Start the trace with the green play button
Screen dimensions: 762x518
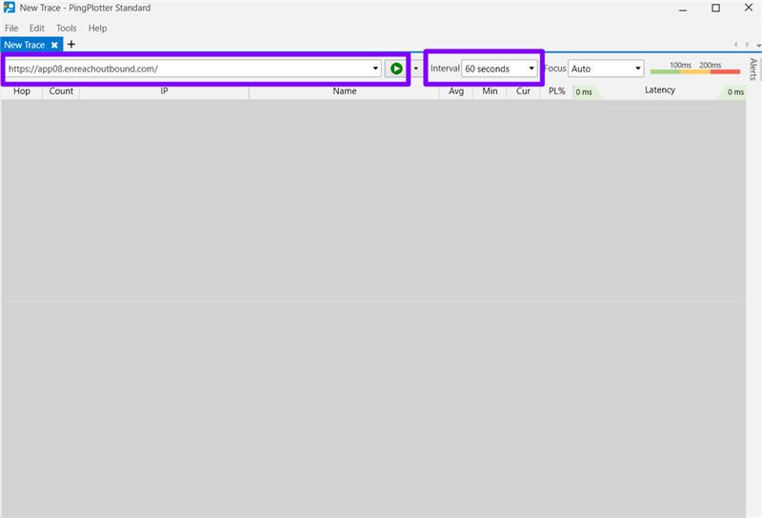click(396, 69)
